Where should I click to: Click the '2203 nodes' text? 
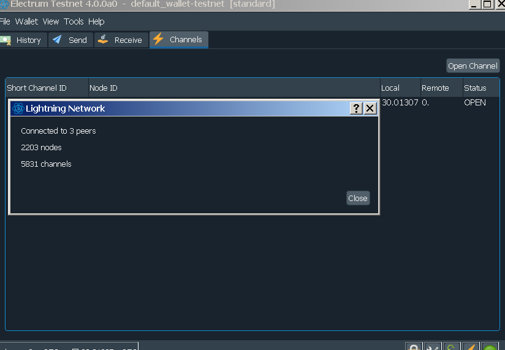click(41, 148)
